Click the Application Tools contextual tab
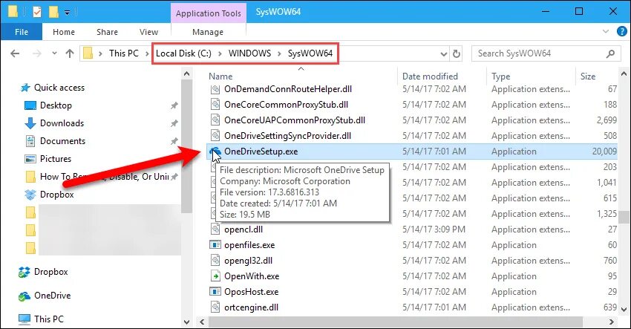This screenshot has height=329, width=631. pos(208,13)
